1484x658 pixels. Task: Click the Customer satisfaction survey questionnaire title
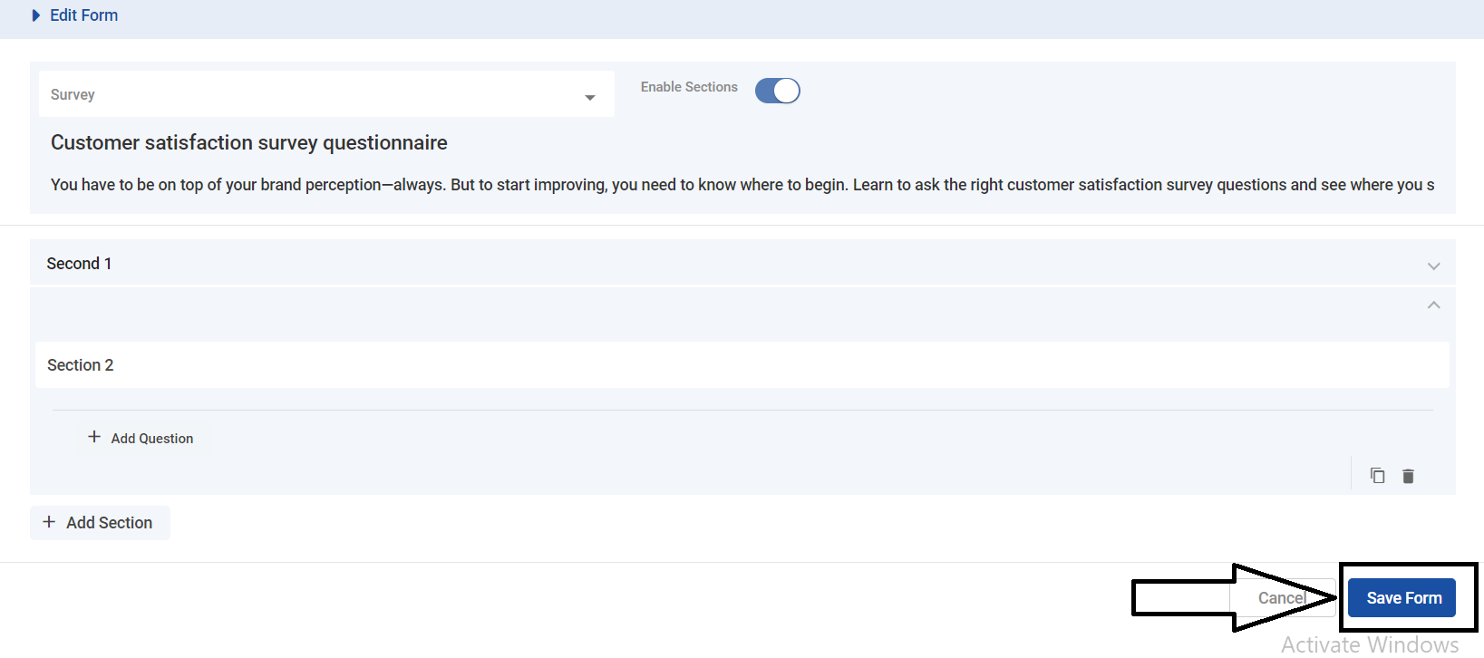coord(249,142)
